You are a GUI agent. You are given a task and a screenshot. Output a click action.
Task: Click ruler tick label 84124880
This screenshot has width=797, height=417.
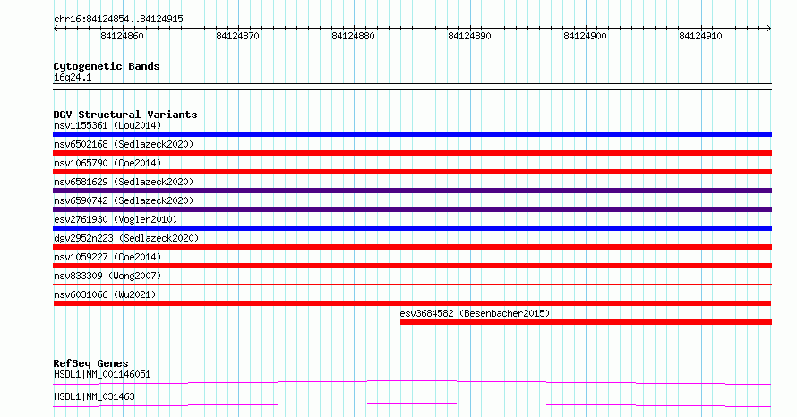tap(353, 36)
